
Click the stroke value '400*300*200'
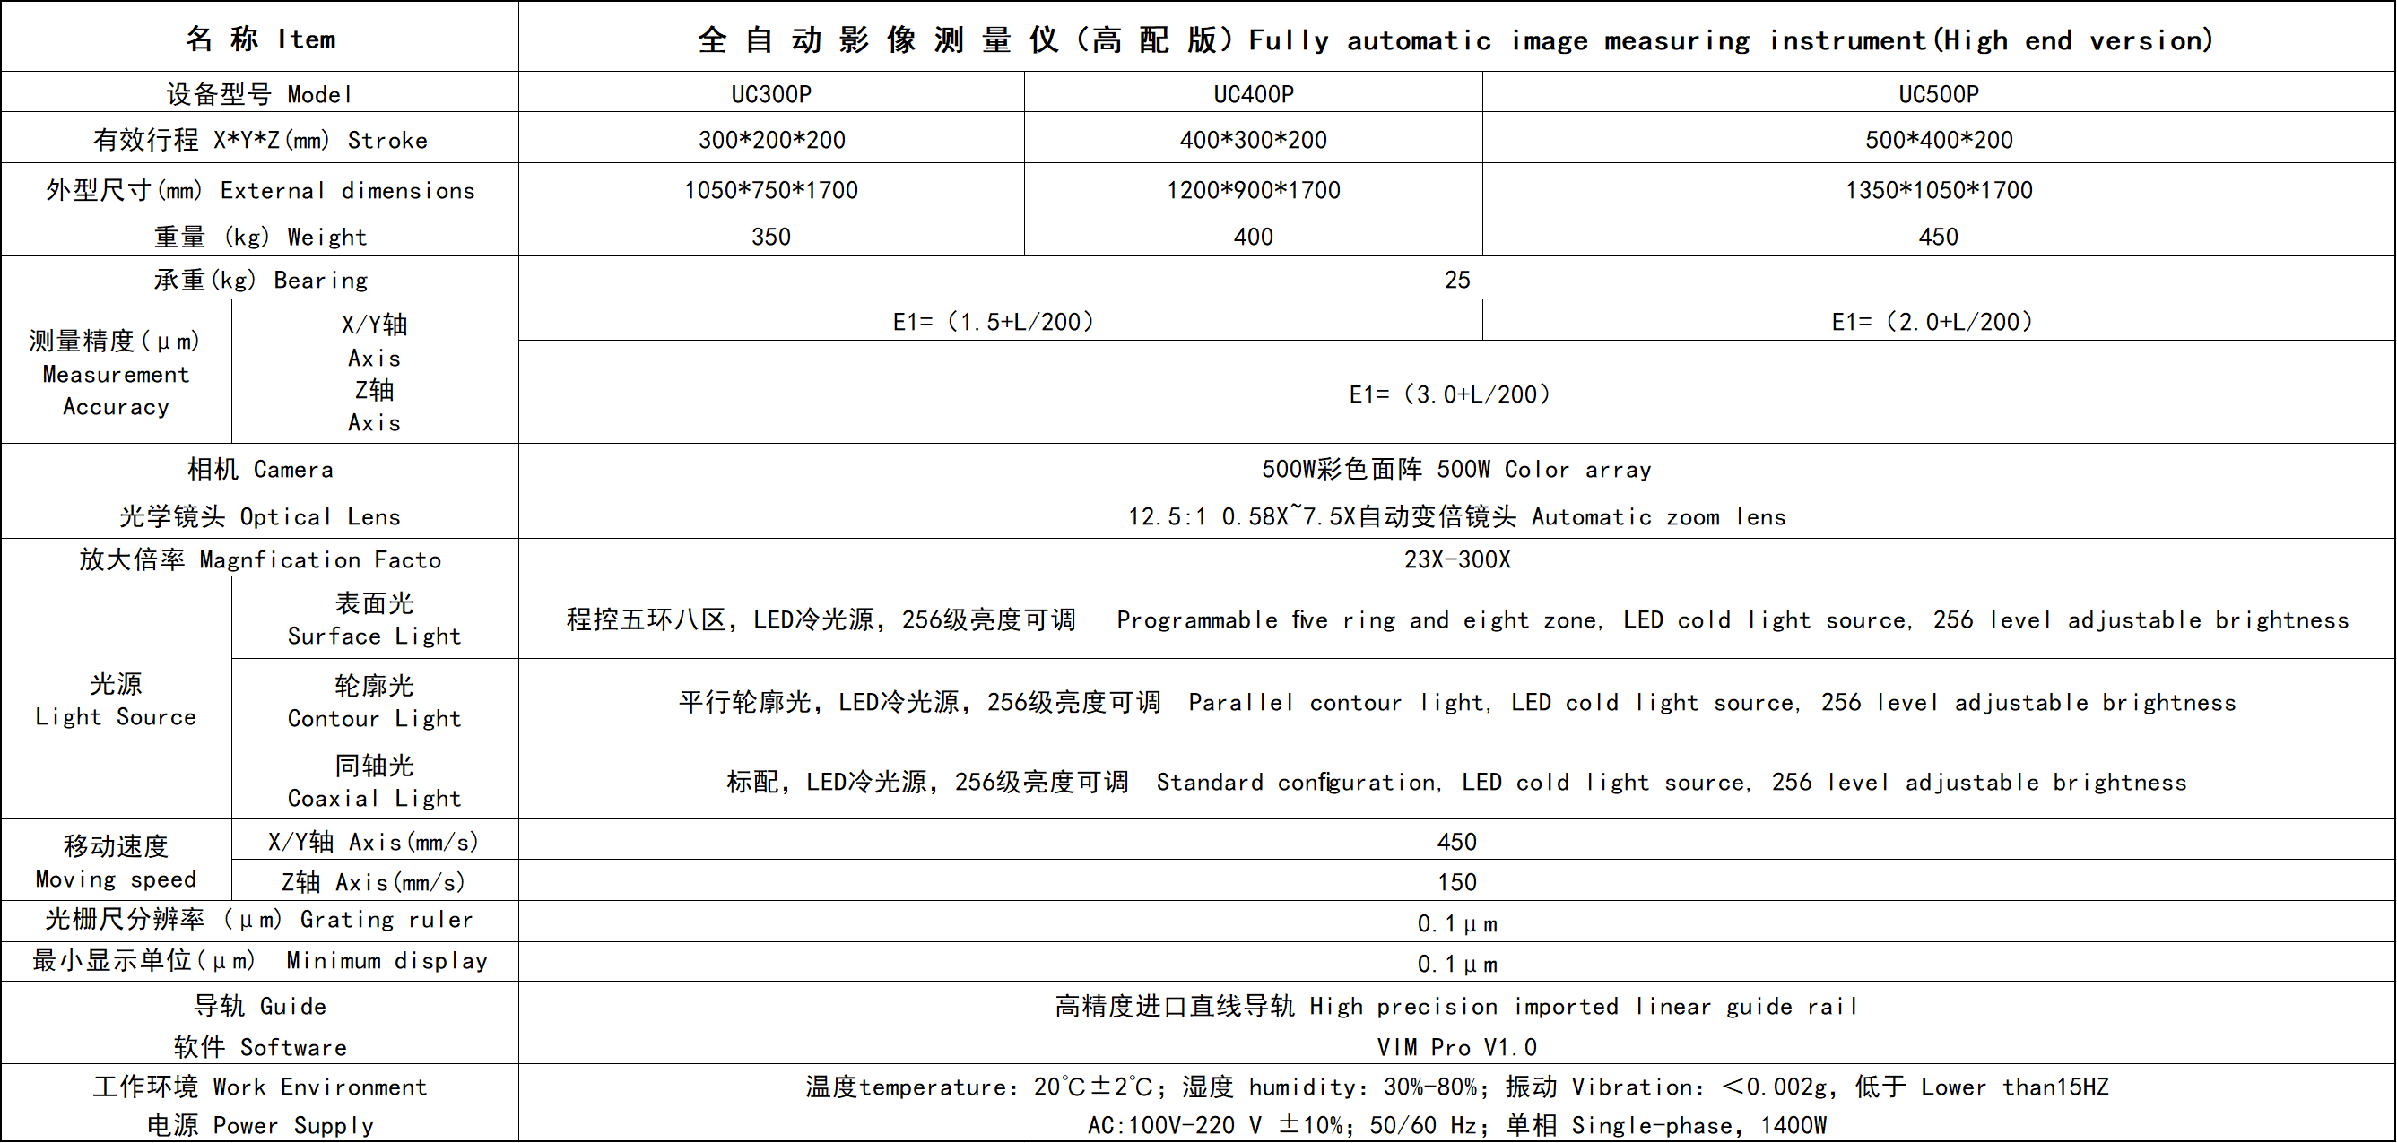(x=1254, y=140)
